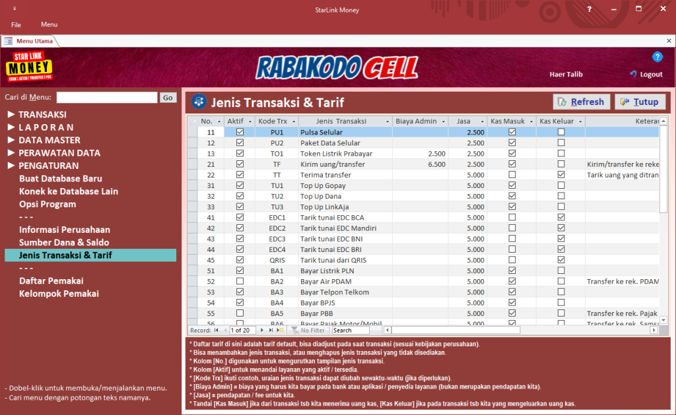Viewport: 676px width, 415px height.
Task: Go to first record navigation icon
Action: click(x=217, y=330)
